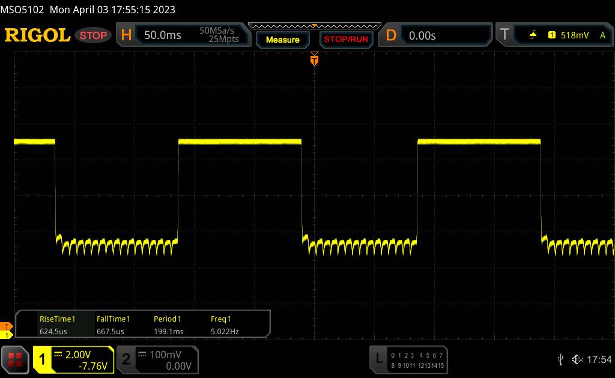
Task: Open the 518mV trigger level setting
Action: coord(575,35)
